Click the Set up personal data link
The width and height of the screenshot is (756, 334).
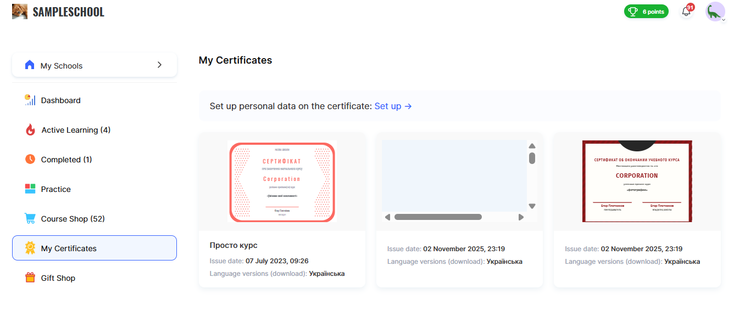coord(393,106)
